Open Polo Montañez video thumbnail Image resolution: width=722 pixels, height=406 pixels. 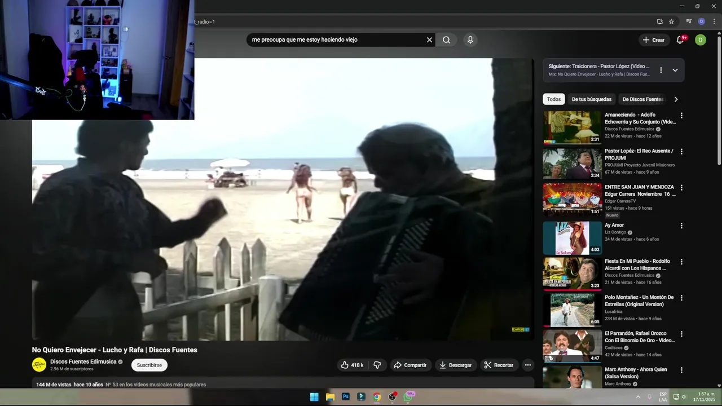coord(572,310)
